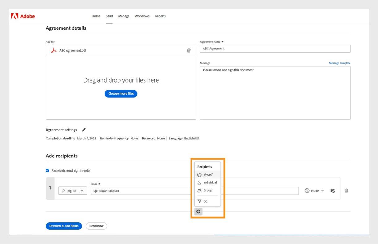The image size is (378, 244).
Task: Edit agreement settings via the pencil icon
Action: tap(84, 129)
